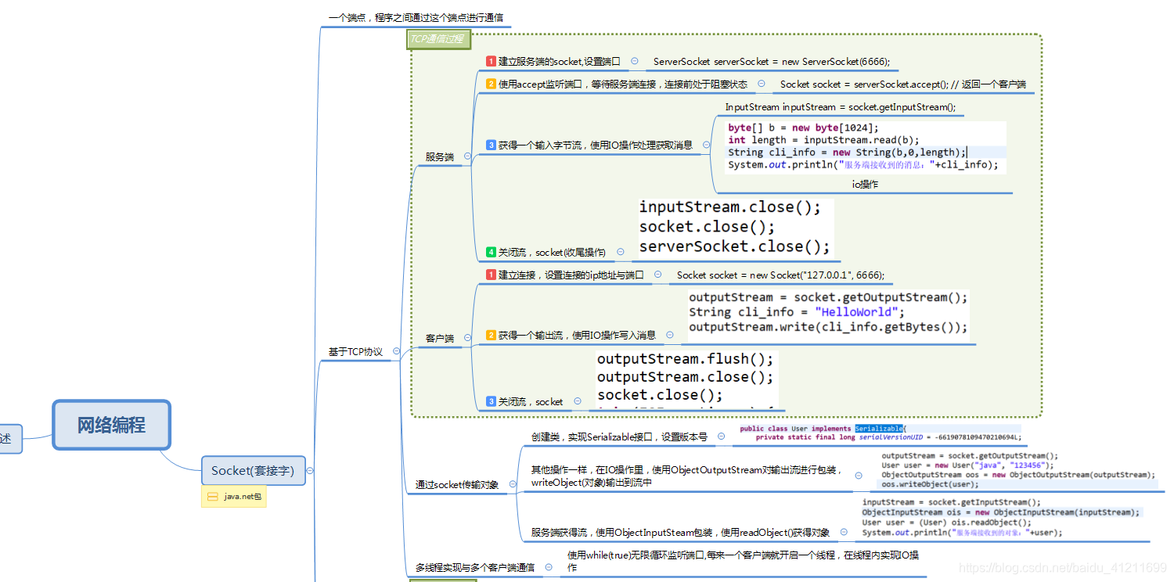The height and width of the screenshot is (582, 1174).
Task: Collapse the 客户端 branch
Action: [467, 338]
